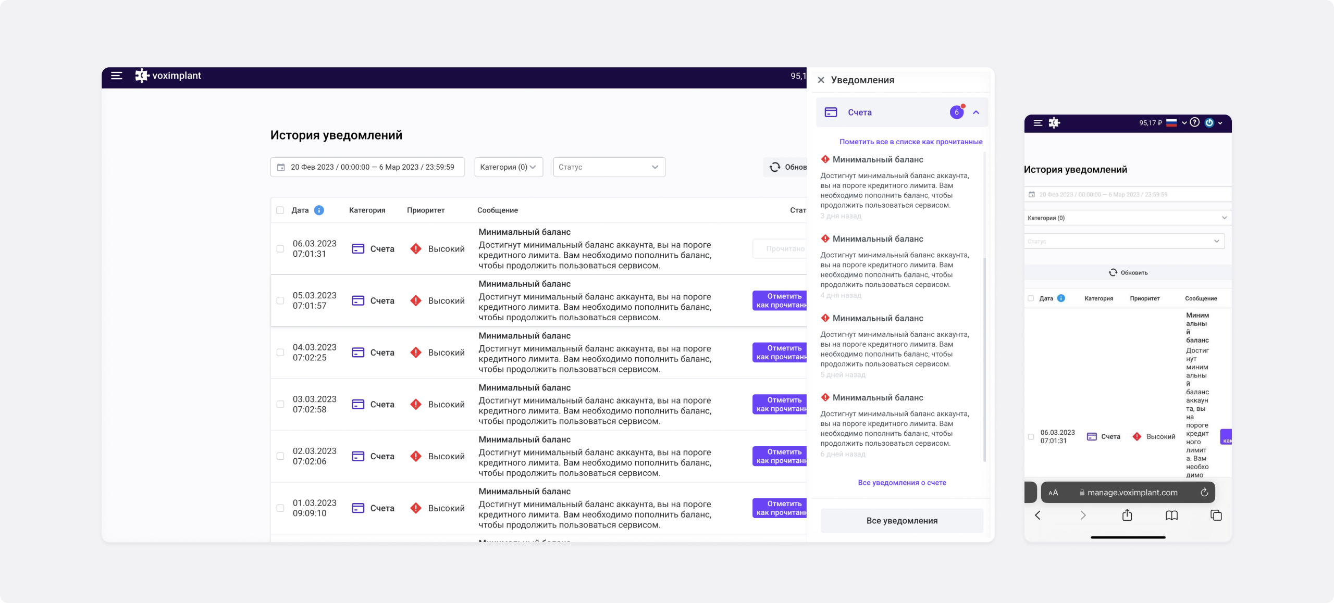Check the row dated 06.03.2023 07:01:31
1334x603 pixels.
280,249
